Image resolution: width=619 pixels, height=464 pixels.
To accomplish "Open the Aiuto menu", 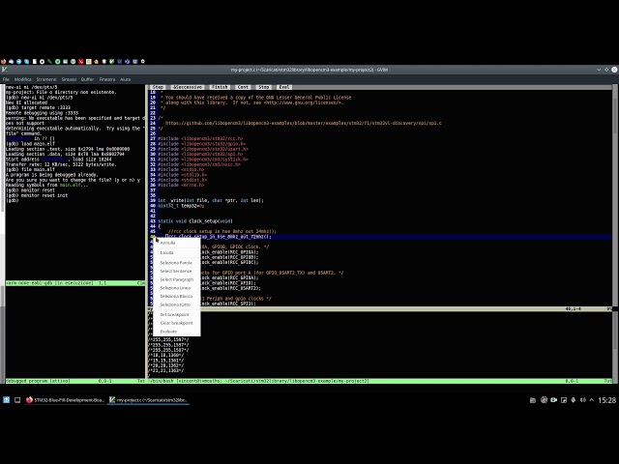I will [x=126, y=79].
